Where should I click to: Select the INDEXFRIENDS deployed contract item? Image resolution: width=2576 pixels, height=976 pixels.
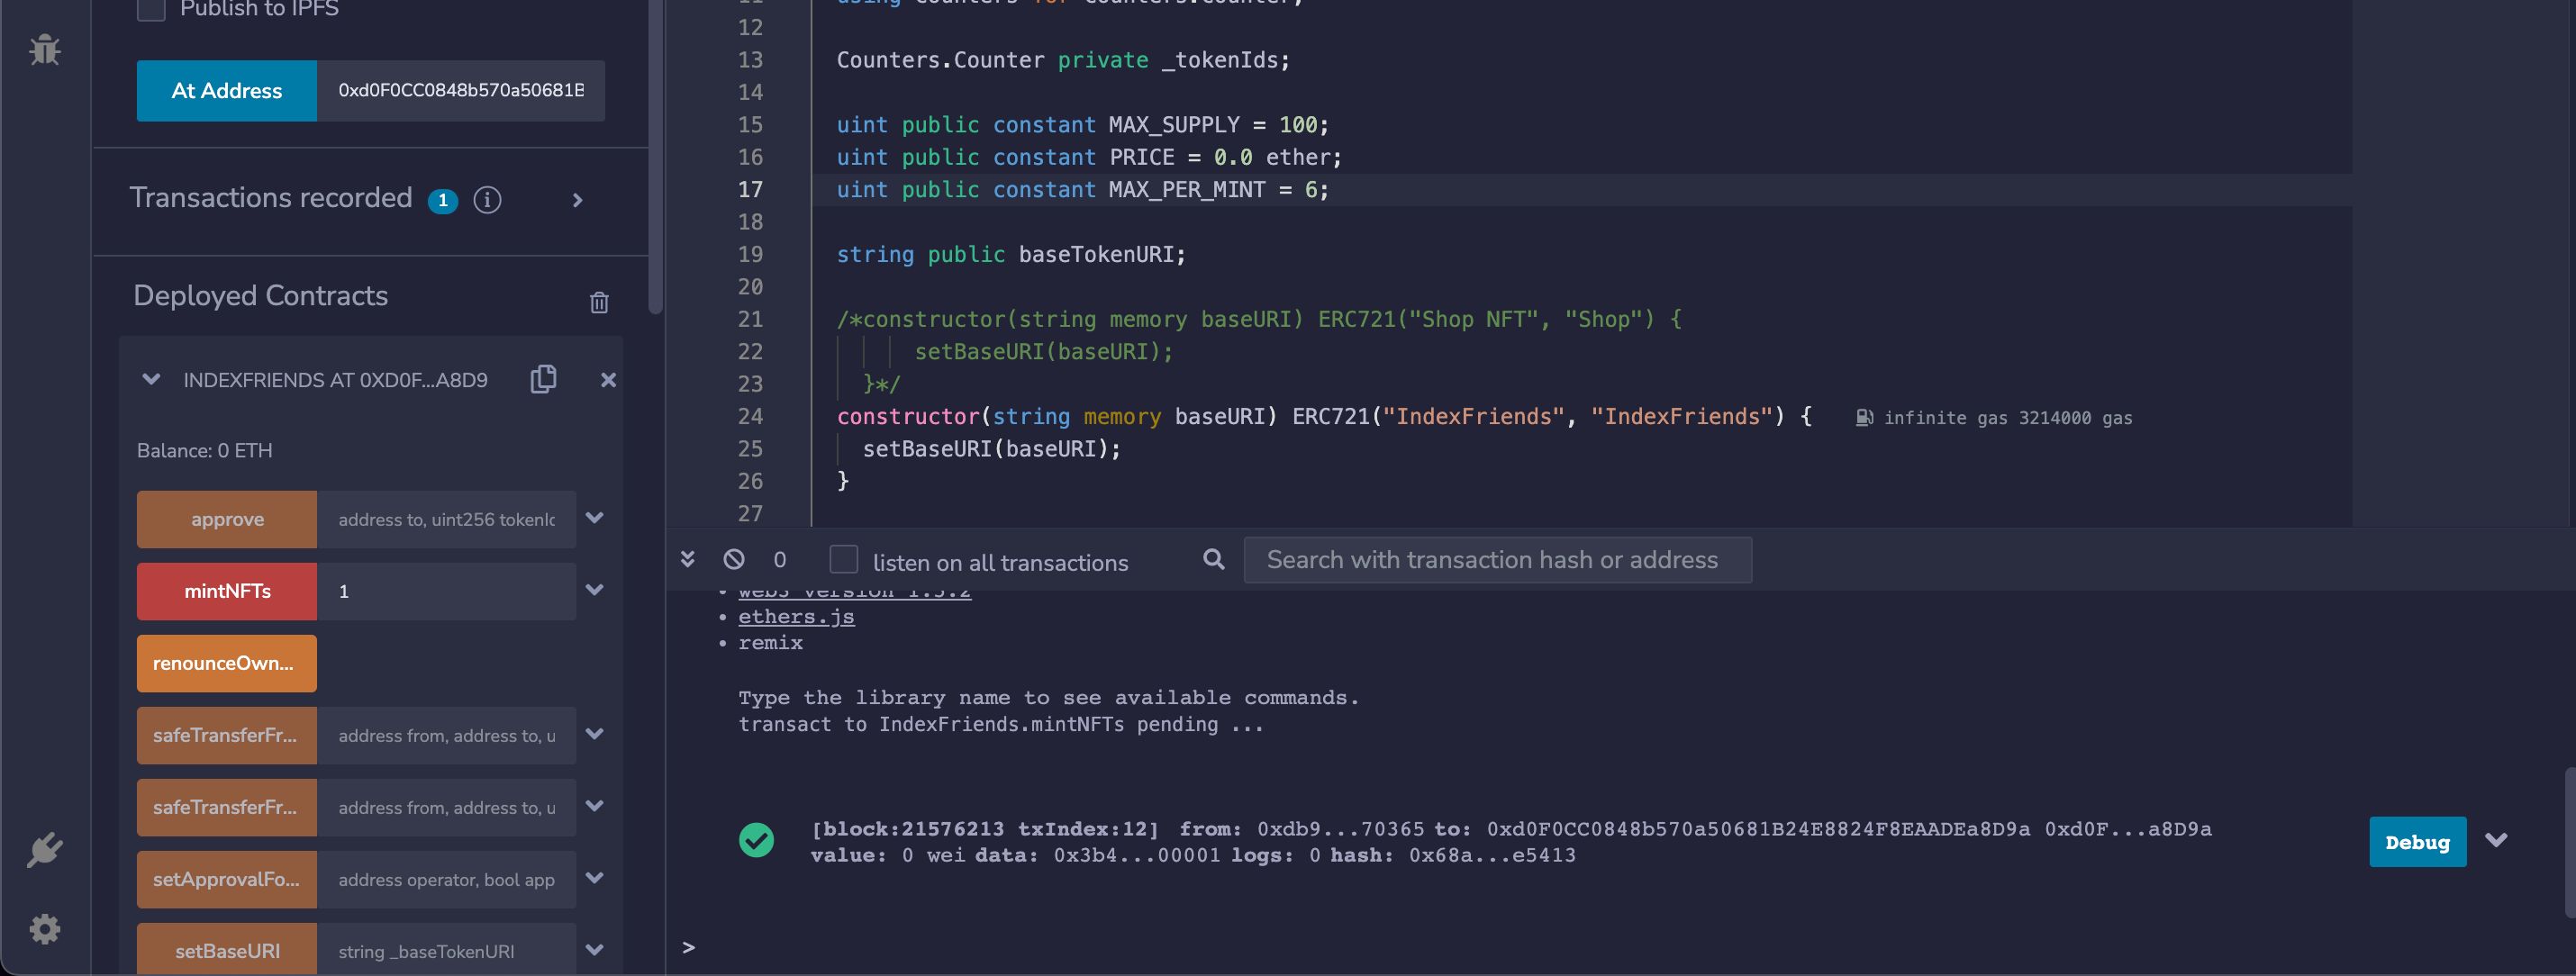coord(335,380)
